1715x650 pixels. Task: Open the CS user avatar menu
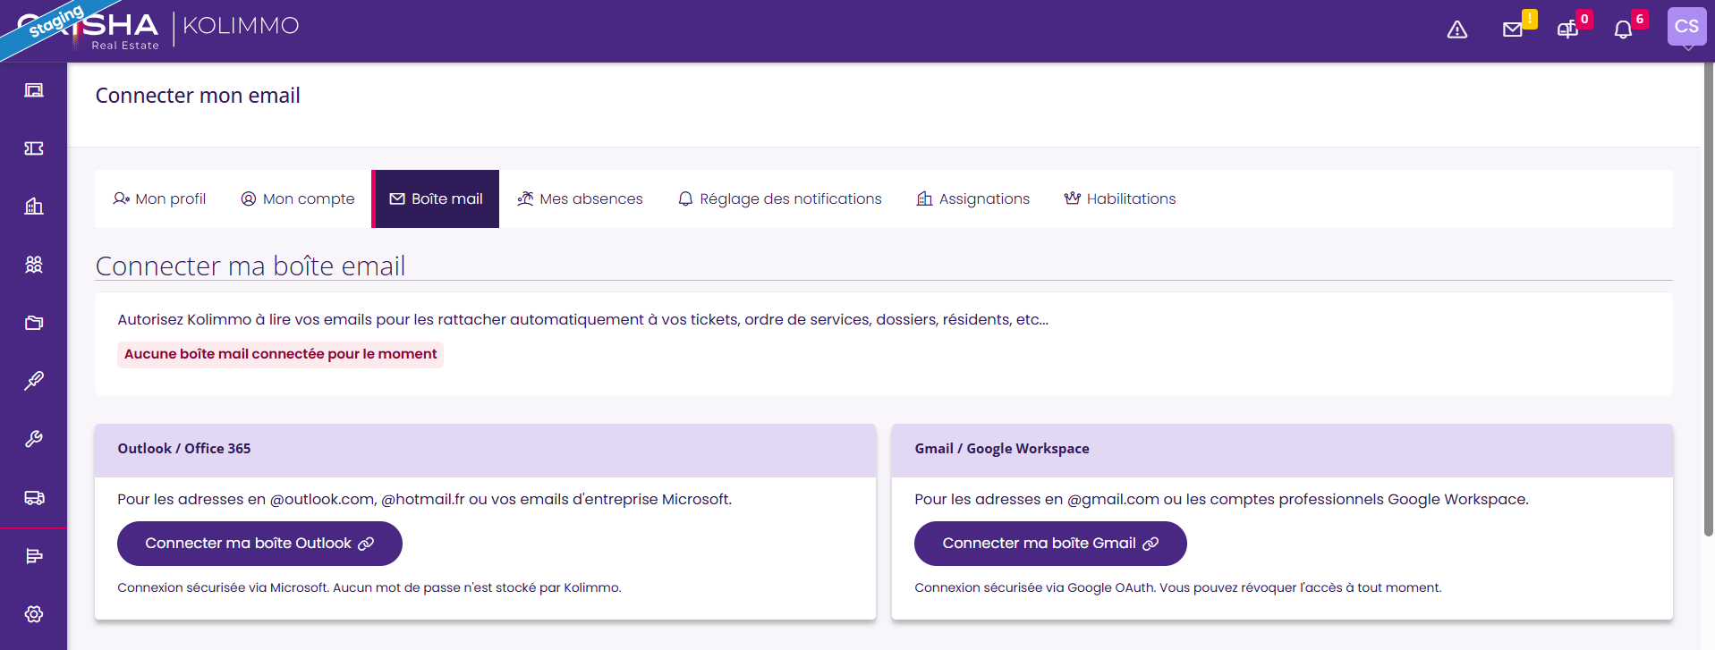(x=1686, y=27)
